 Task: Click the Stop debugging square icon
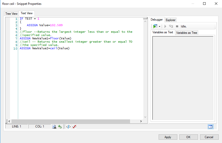tap(177, 26)
